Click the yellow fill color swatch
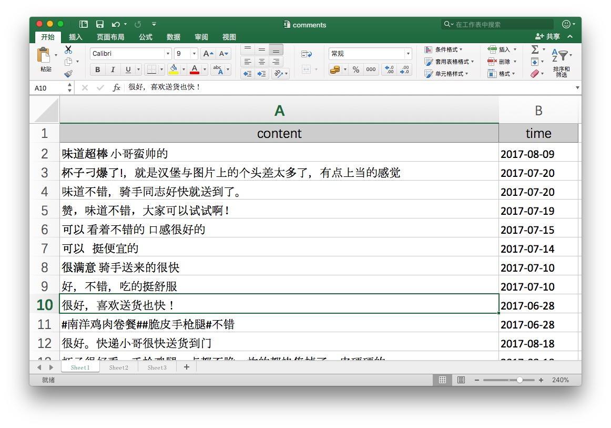Viewport: 611px width, 428px height. click(x=173, y=69)
